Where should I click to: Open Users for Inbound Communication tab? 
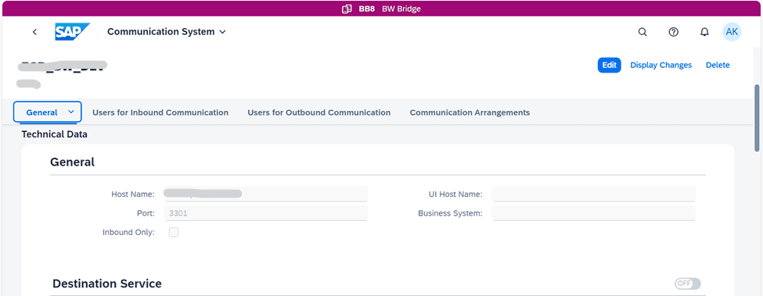tap(160, 112)
